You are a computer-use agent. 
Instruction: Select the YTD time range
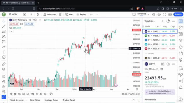tap(32, 94)
